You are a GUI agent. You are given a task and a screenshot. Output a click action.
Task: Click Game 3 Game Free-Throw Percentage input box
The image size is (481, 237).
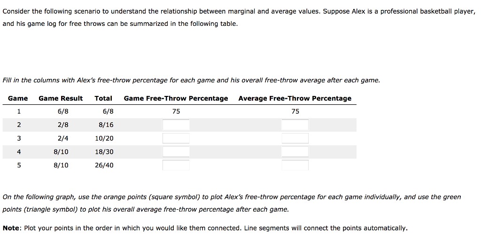[x=176, y=138]
